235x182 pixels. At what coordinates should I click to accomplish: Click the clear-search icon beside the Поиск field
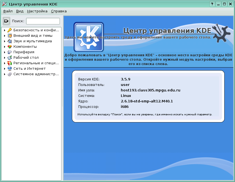(x=6, y=21)
